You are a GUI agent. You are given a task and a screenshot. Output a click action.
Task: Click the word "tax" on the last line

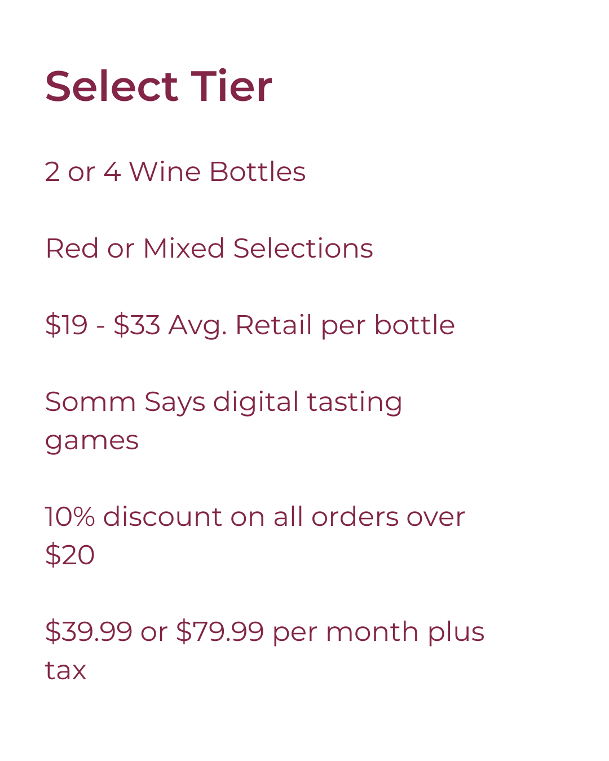pyautogui.click(x=65, y=670)
